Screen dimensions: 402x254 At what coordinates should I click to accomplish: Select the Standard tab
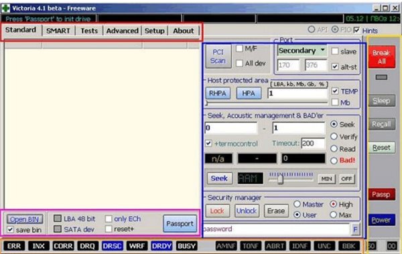pyautogui.click(x=21, y=30)
